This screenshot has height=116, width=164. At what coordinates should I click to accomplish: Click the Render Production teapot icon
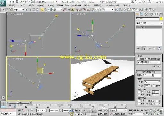[154, 10]
